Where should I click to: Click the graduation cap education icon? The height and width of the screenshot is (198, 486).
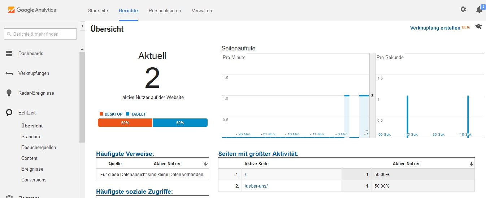(x=478, y=27)
